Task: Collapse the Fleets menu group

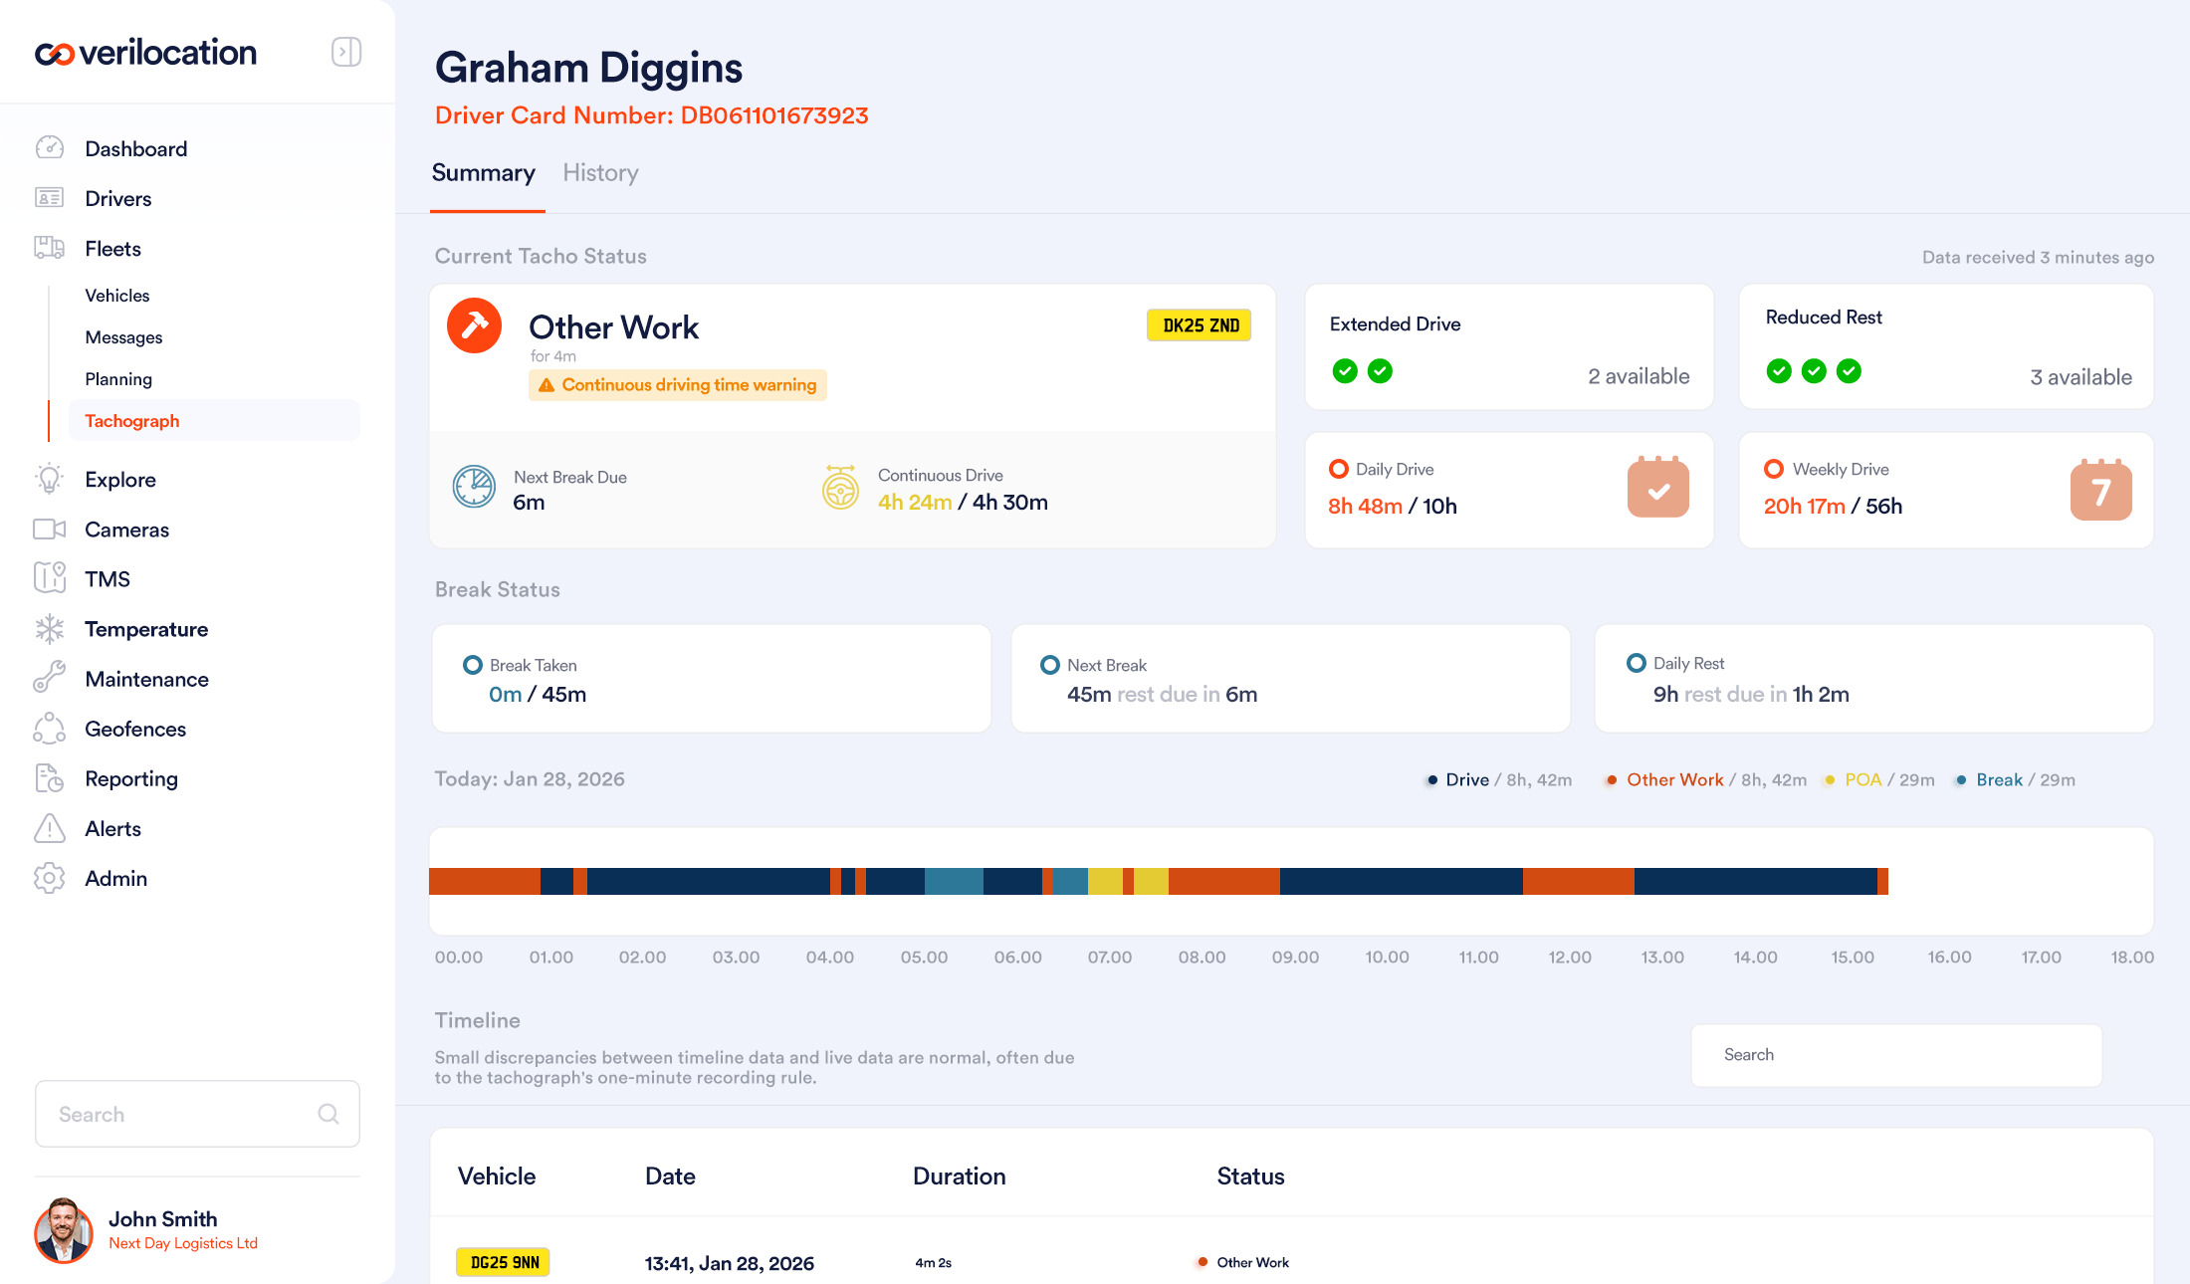Action: (112, 249)
